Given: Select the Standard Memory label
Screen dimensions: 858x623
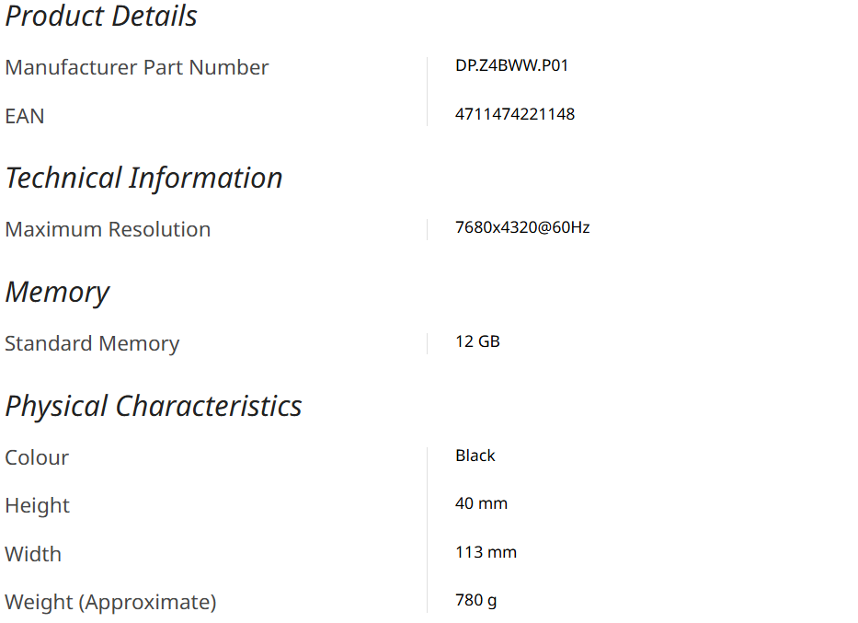Looking at the screenshot, I should [x=92, y=343].
